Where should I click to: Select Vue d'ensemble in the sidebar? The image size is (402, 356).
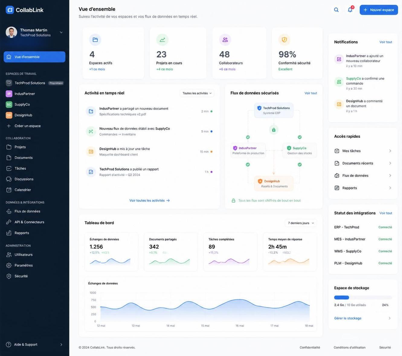[x=34, y=57]
